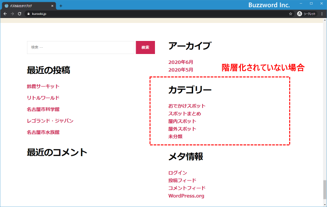The height and width of the screenshot is (207, 327).
Task: Open the 名古屋市水族館 post
Action: point(43,132)
